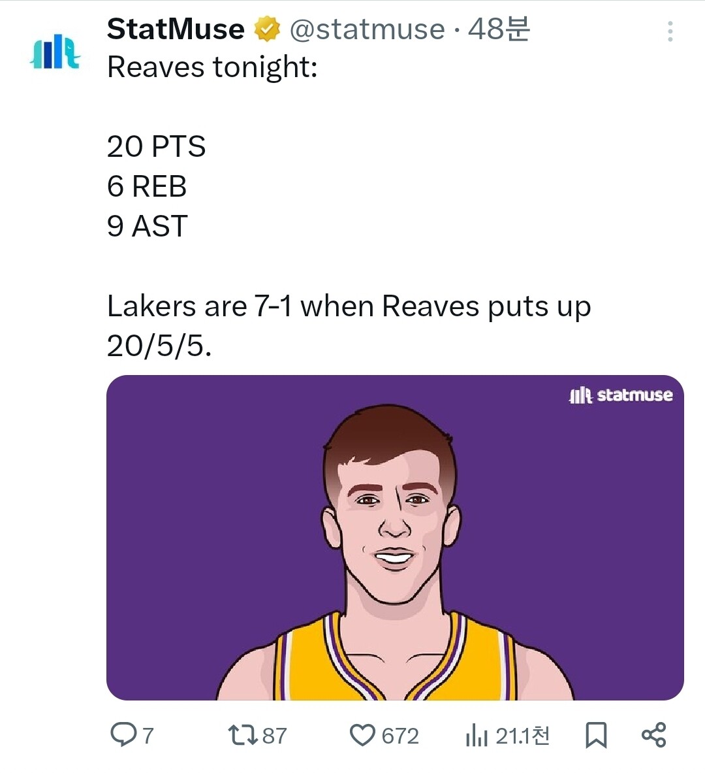Open the three-dot more options menu
Screen dimensions: 705x773
(x=670, y=31)
